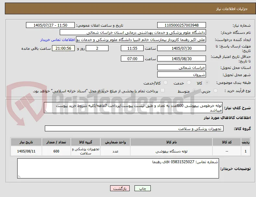
Task: Select the جزیی purchase type radio
Action: click(x=215, y=91)
